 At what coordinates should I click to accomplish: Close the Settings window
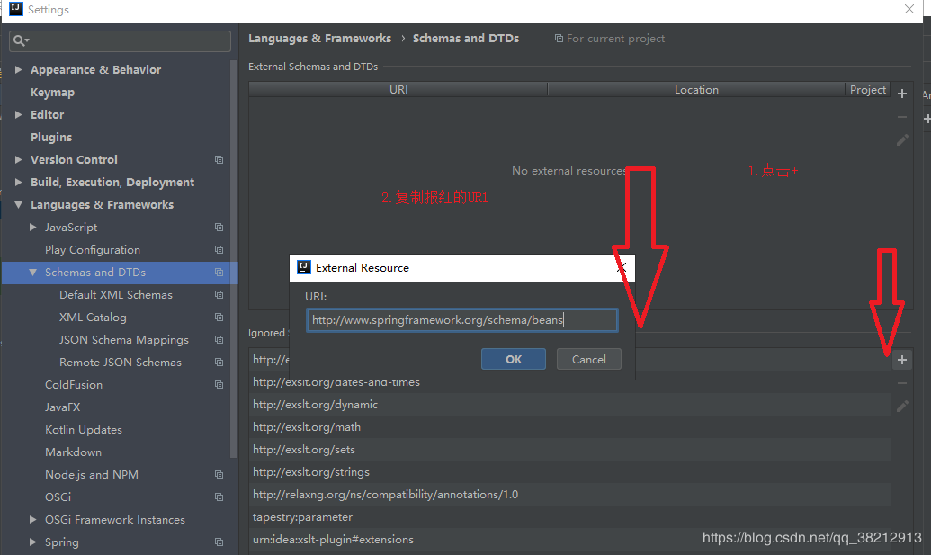point(909,9)
